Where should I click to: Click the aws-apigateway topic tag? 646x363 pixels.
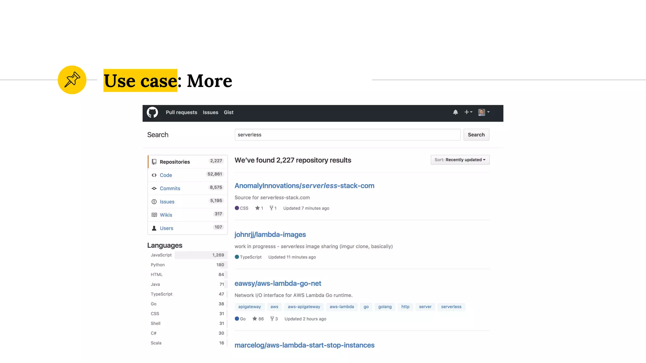(304, 307)
